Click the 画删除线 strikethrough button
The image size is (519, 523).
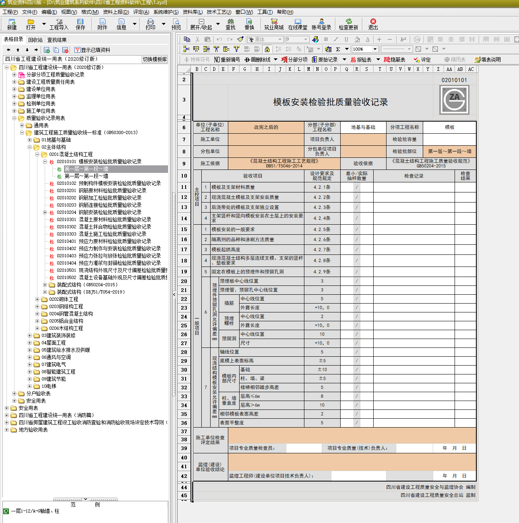(258, 60)
